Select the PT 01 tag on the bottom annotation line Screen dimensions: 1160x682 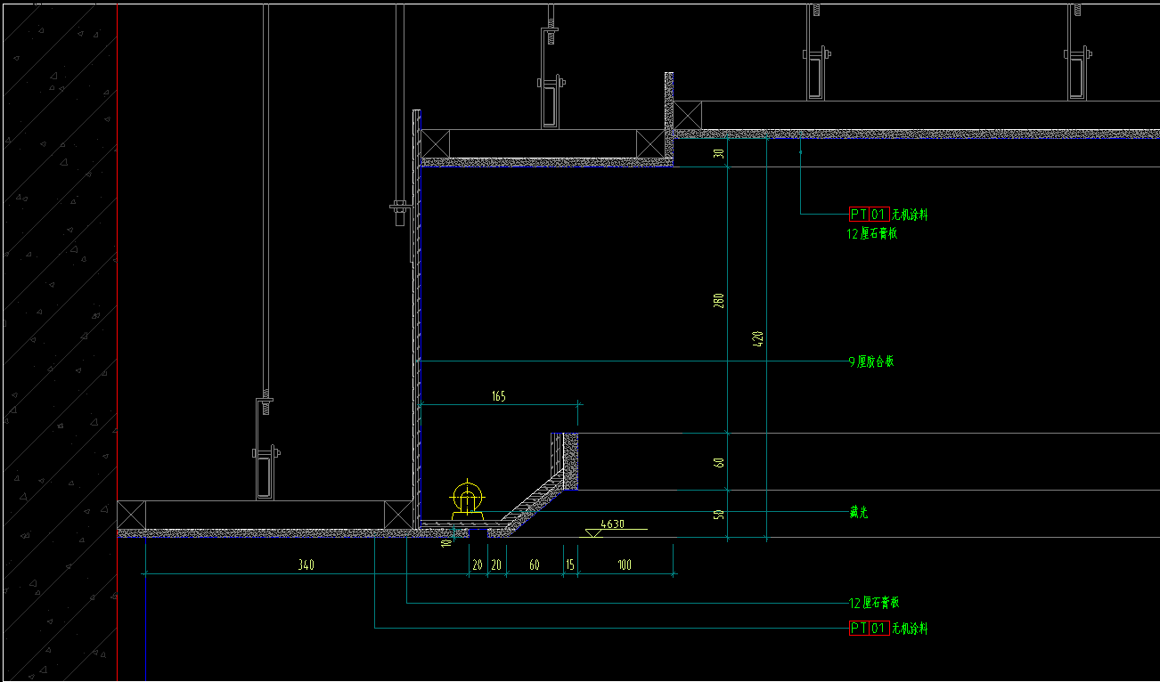[x=869, y=628]
